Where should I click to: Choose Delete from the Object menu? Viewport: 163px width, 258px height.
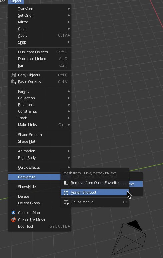(34, 196)
